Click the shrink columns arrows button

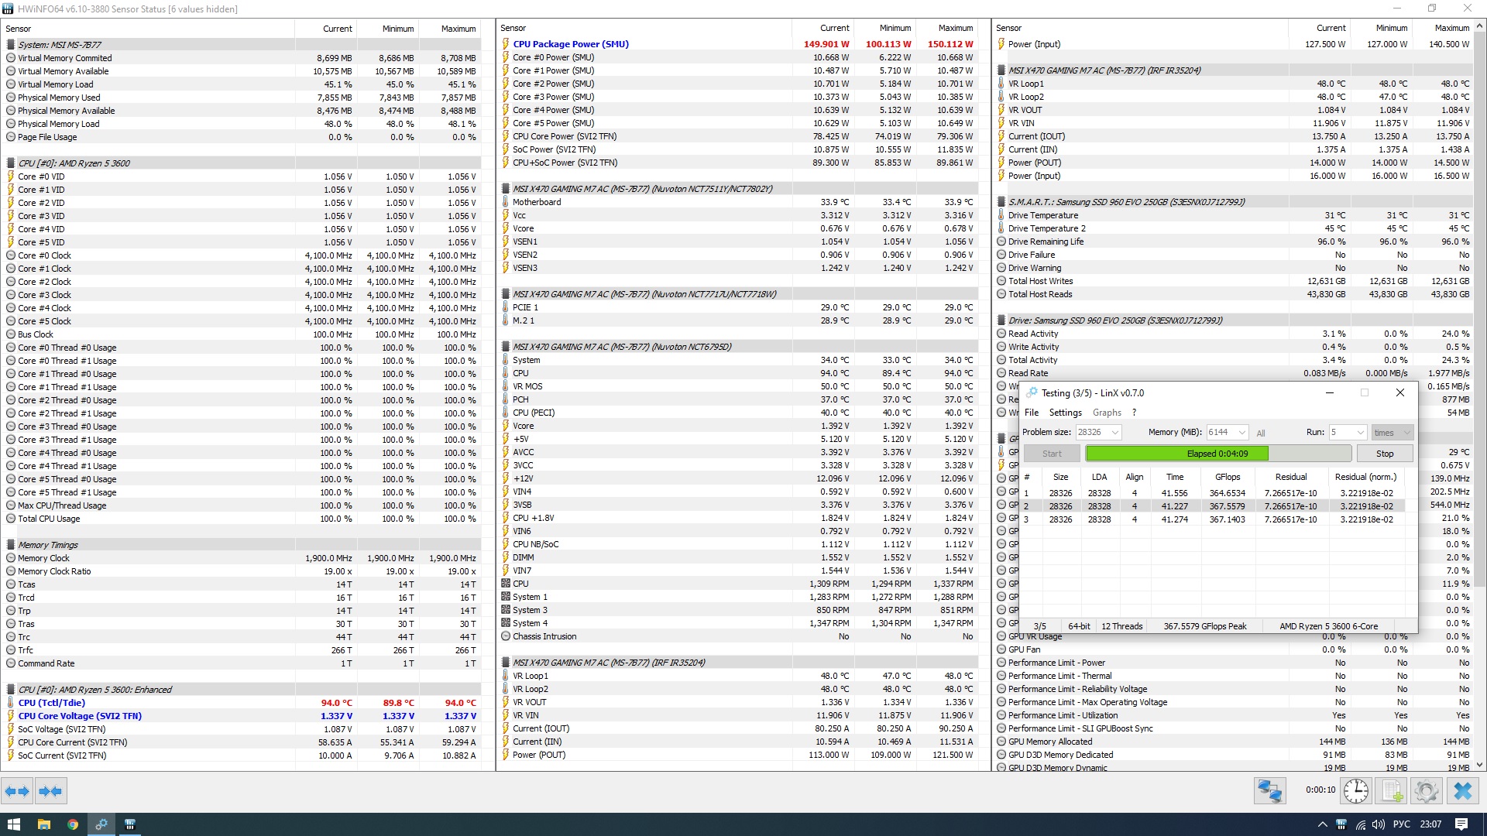tap(50, 791)
